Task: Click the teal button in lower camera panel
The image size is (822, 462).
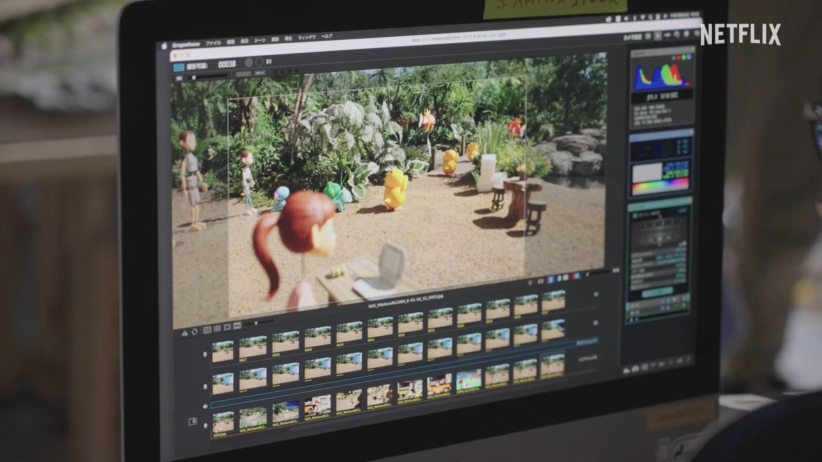Action: click(x=657, y=292)
